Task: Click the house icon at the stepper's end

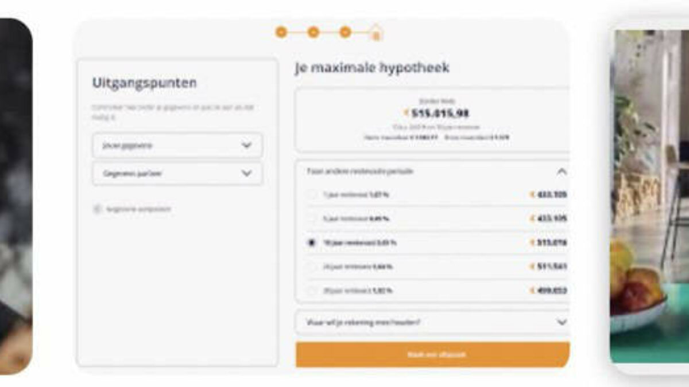Action: click(376, 32)
